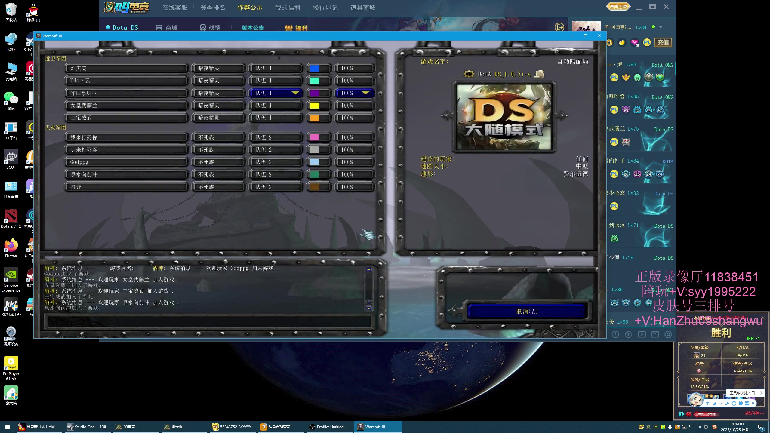Open the 腾讯QQ desktop icon
Viewport: 770px width, 433px height.
click(x=33, y=12)
